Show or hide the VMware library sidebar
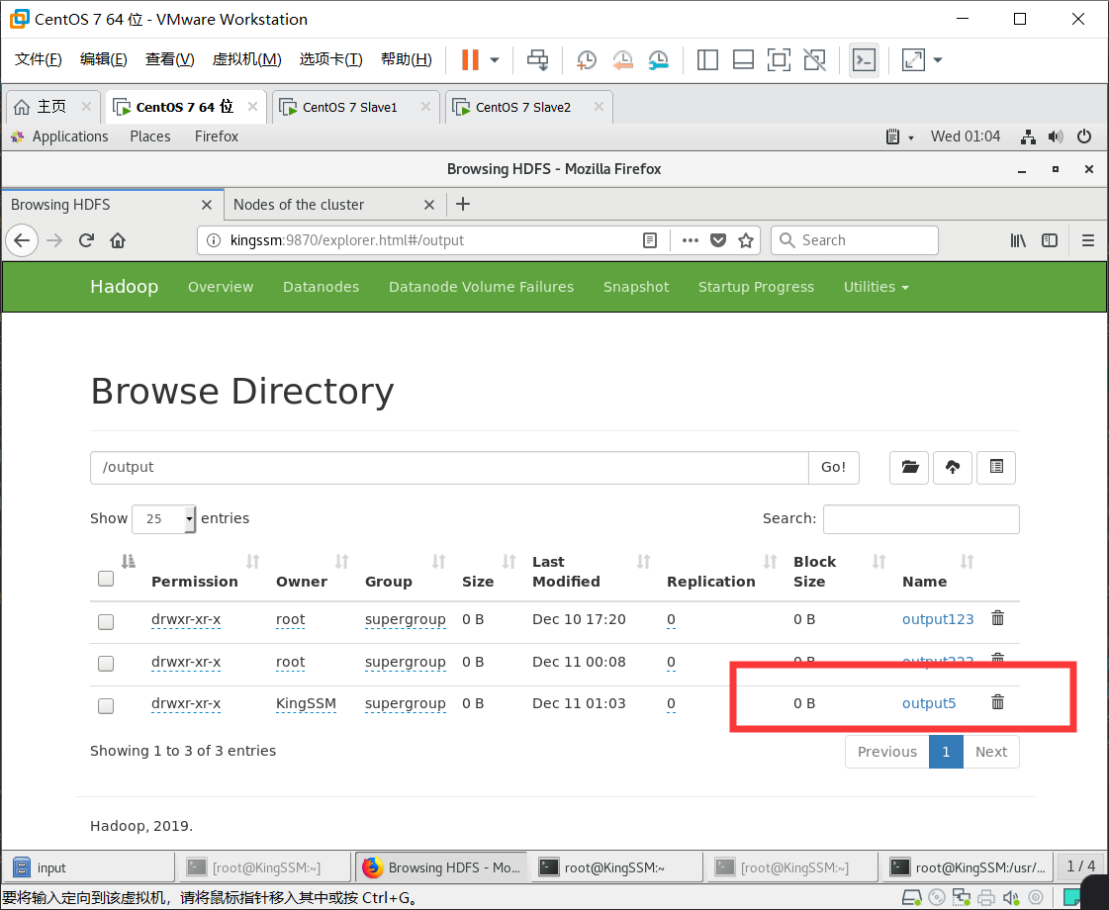The height and width of the screenshot is (910, 1109). coord(707,60)
